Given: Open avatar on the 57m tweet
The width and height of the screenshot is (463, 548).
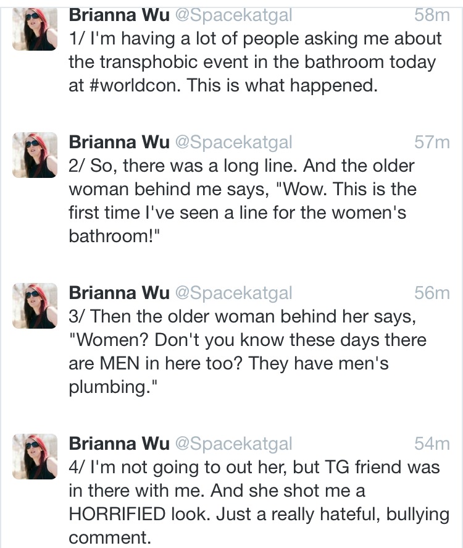Looking at the screenshot, I should tap(35, 155).
